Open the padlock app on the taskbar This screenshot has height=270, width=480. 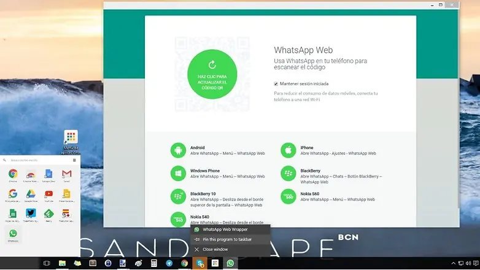coord(108,263)
